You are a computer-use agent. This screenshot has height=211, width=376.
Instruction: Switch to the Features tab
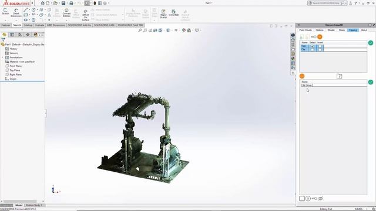coord(6,25)
